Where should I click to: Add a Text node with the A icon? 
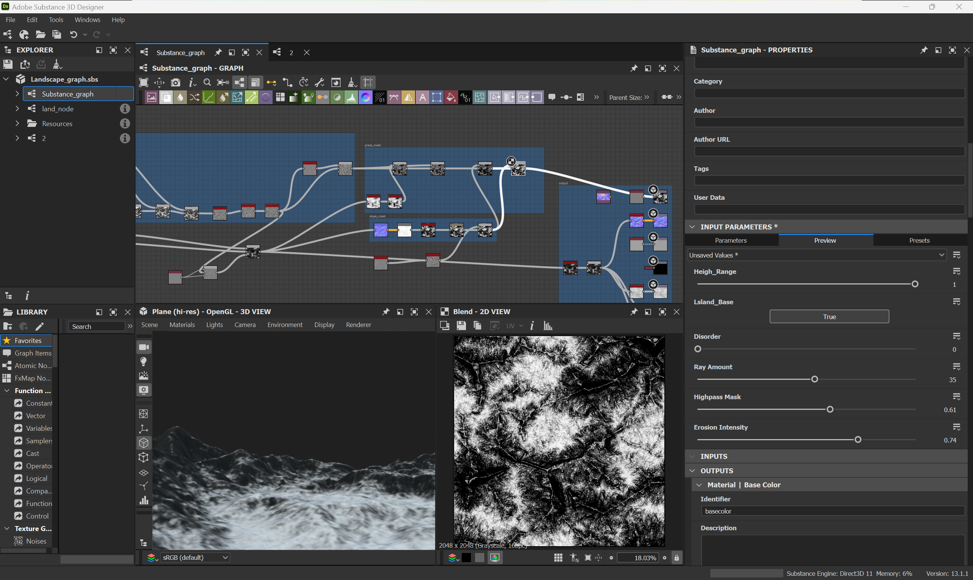click(423, 97)
